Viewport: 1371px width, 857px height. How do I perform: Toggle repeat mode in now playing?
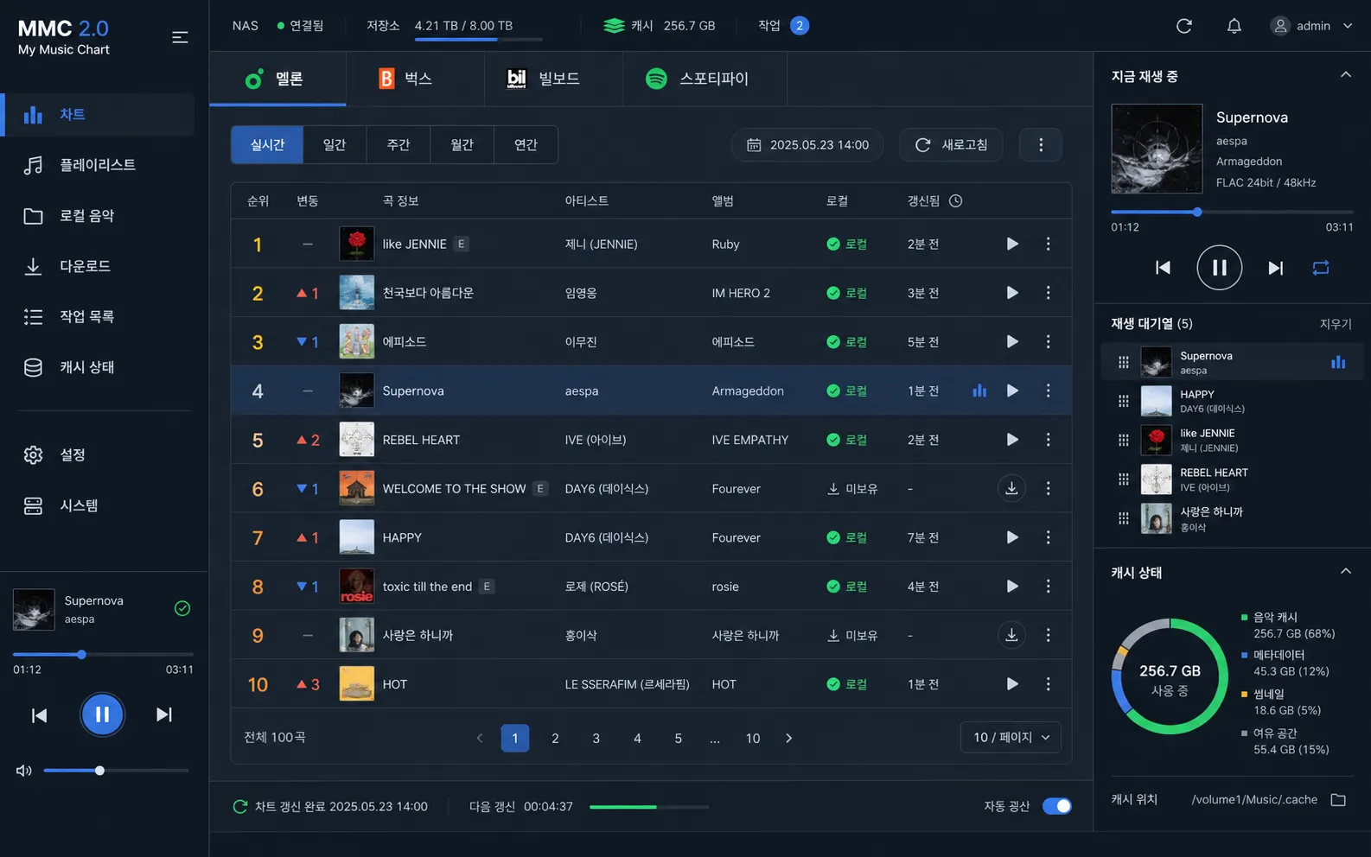pyautogui.click(x=1321, y=268)
